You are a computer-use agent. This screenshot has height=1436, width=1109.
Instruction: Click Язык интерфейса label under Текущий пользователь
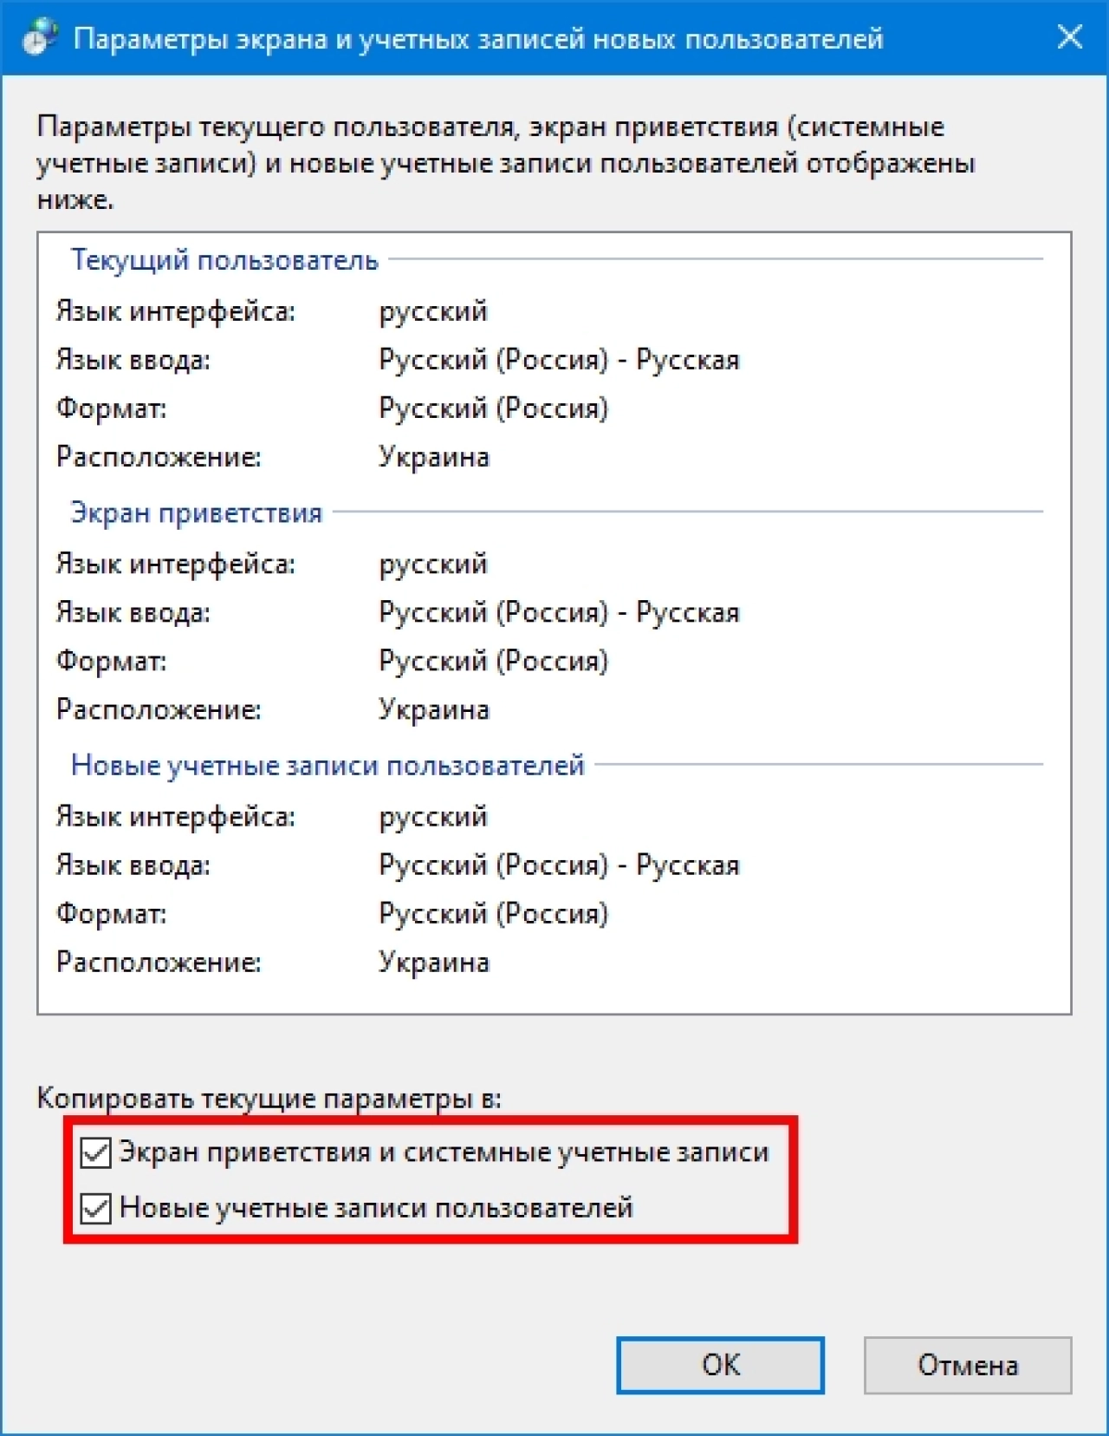pos(176,311)
